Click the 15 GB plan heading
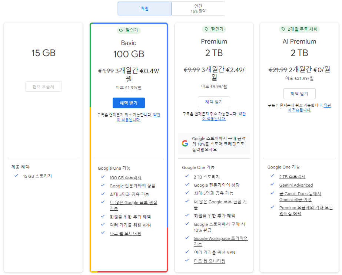The height and width of the screenshot is (275, 342). tap(43, 53)
